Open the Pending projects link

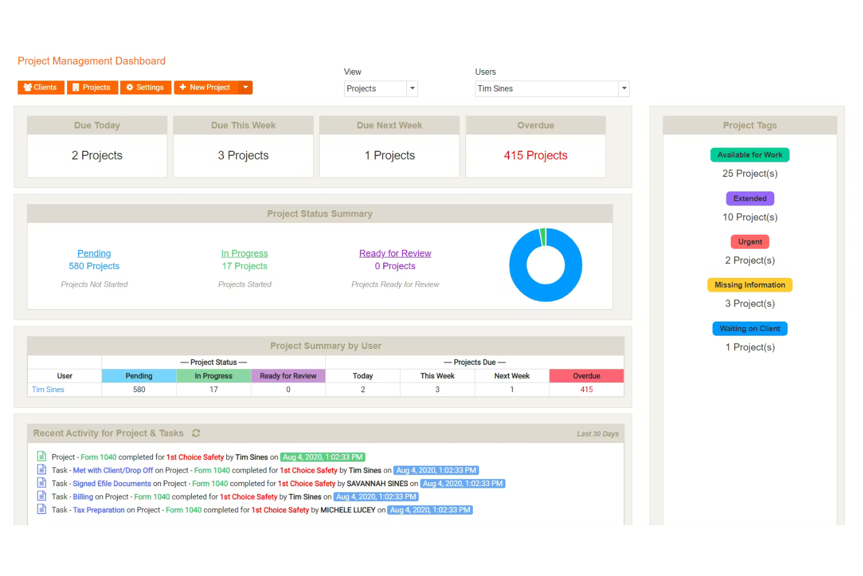[x=94, y=253]
